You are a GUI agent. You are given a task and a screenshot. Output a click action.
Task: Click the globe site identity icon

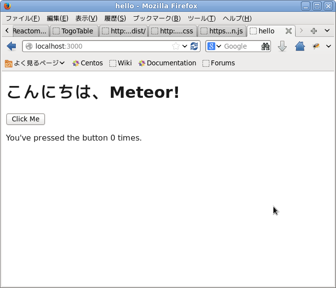[29, 46]
